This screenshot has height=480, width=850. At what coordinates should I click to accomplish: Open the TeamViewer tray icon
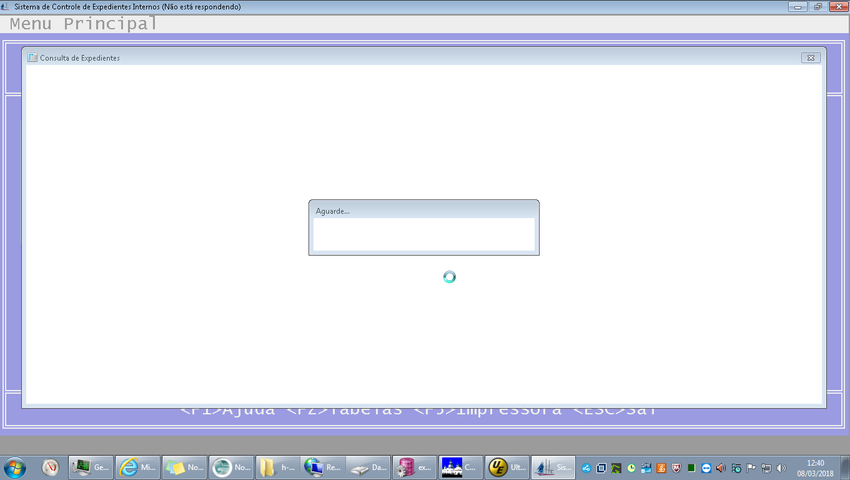tap(706, 467)
